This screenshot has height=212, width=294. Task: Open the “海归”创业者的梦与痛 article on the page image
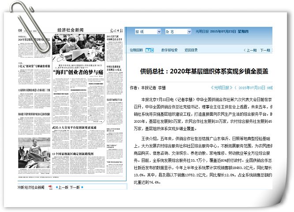click(78, 72)
